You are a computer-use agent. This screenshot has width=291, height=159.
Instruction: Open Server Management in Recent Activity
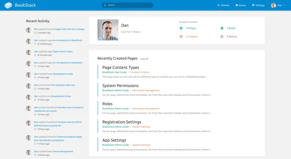[63, 151]
